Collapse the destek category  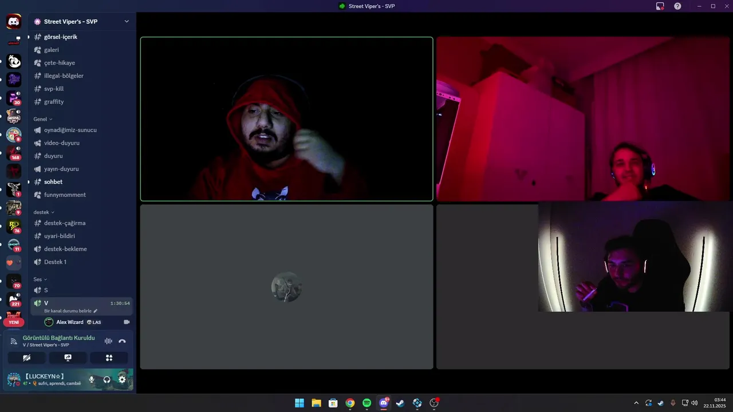(x=45, y=212)
